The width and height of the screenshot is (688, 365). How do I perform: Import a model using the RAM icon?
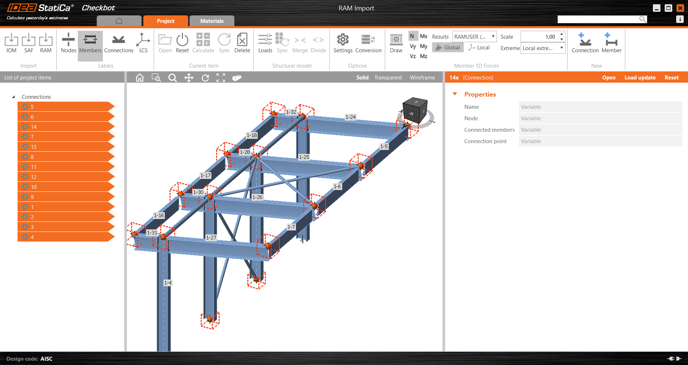pos(46,43)
